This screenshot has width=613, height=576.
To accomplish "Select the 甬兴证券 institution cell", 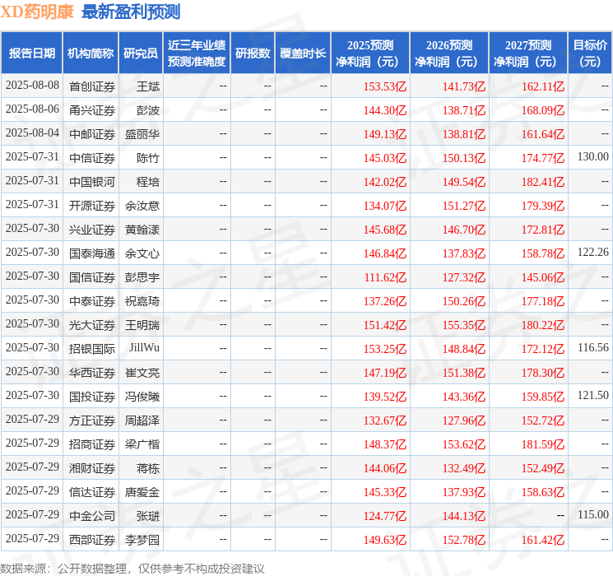I will pos(92,110).
